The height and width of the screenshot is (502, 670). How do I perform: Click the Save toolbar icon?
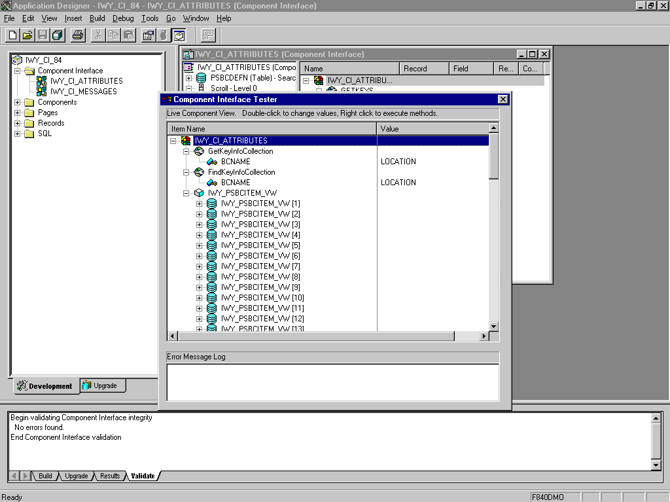(43, 35)
